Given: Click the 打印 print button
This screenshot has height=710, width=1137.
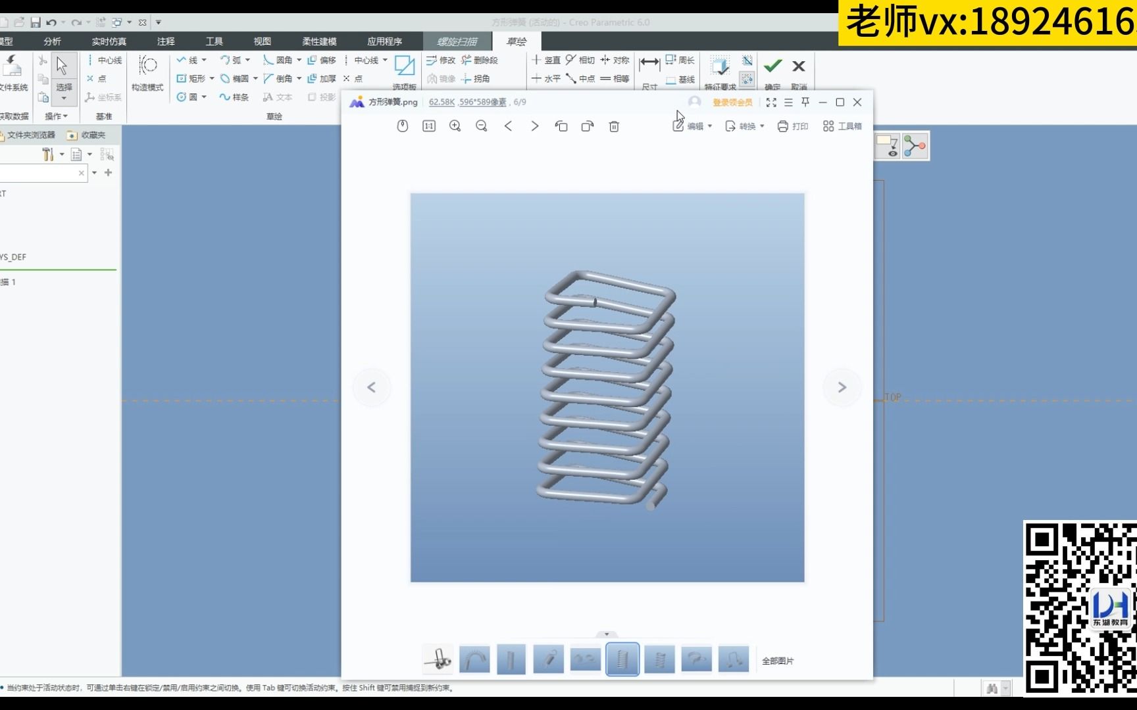Looking at the screenshot, I should click(x=793, y=126).
